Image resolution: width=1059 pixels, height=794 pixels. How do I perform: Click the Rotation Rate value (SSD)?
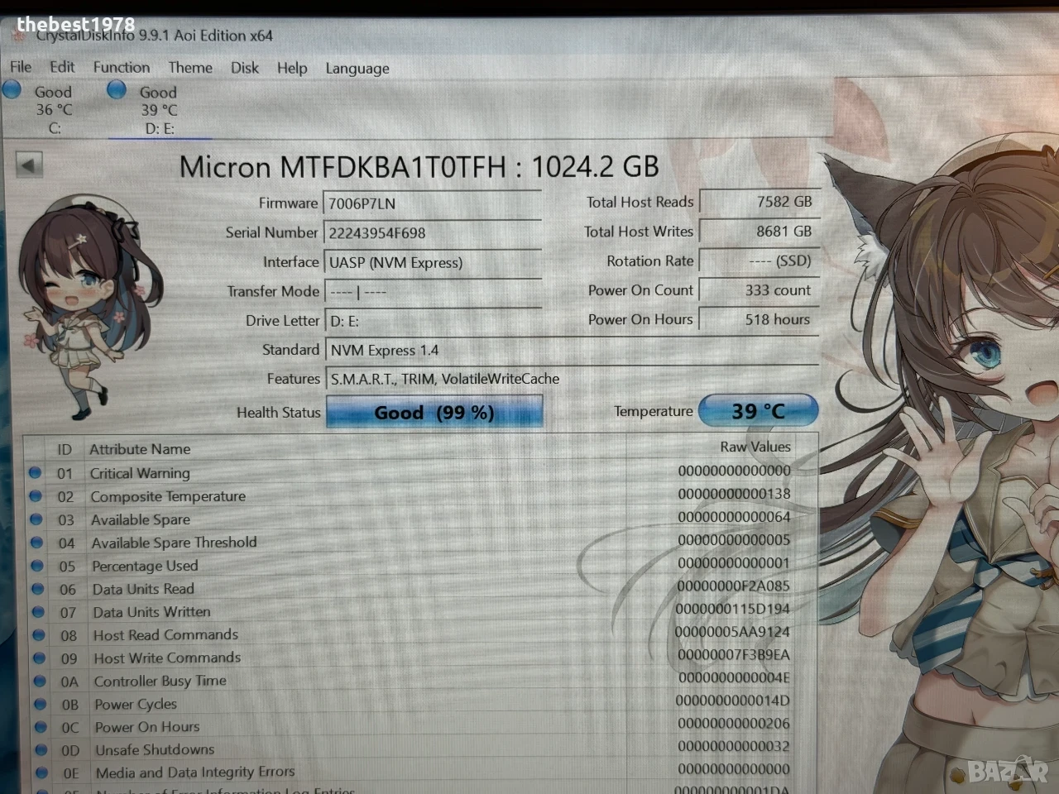[x=760, y=261]
